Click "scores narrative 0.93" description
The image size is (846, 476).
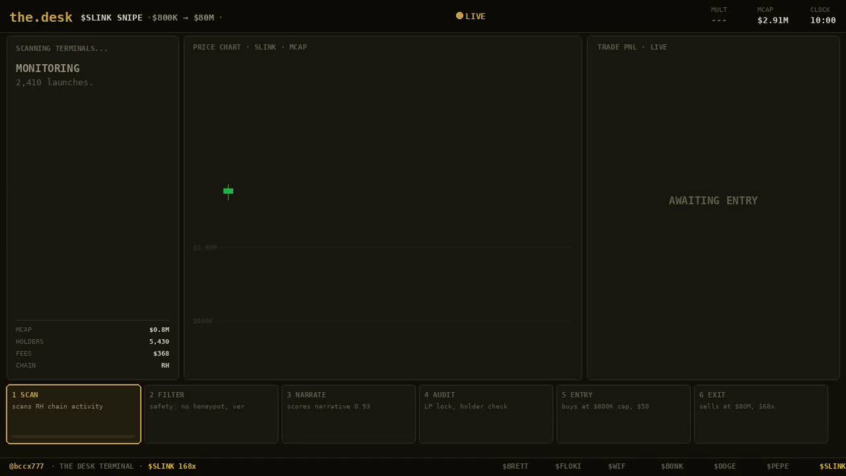click(x=328, y=406)
